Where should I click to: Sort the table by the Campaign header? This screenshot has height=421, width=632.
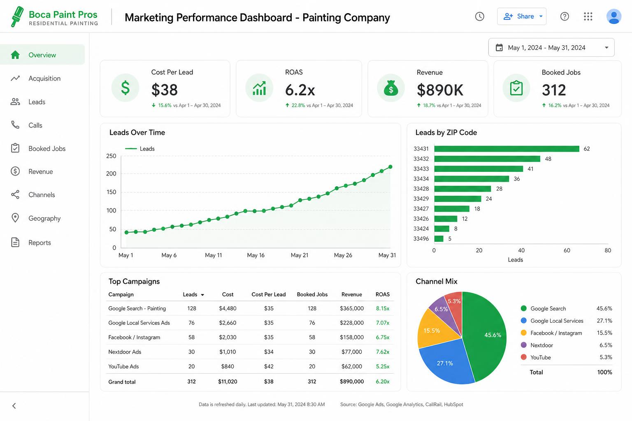point(121,294)
